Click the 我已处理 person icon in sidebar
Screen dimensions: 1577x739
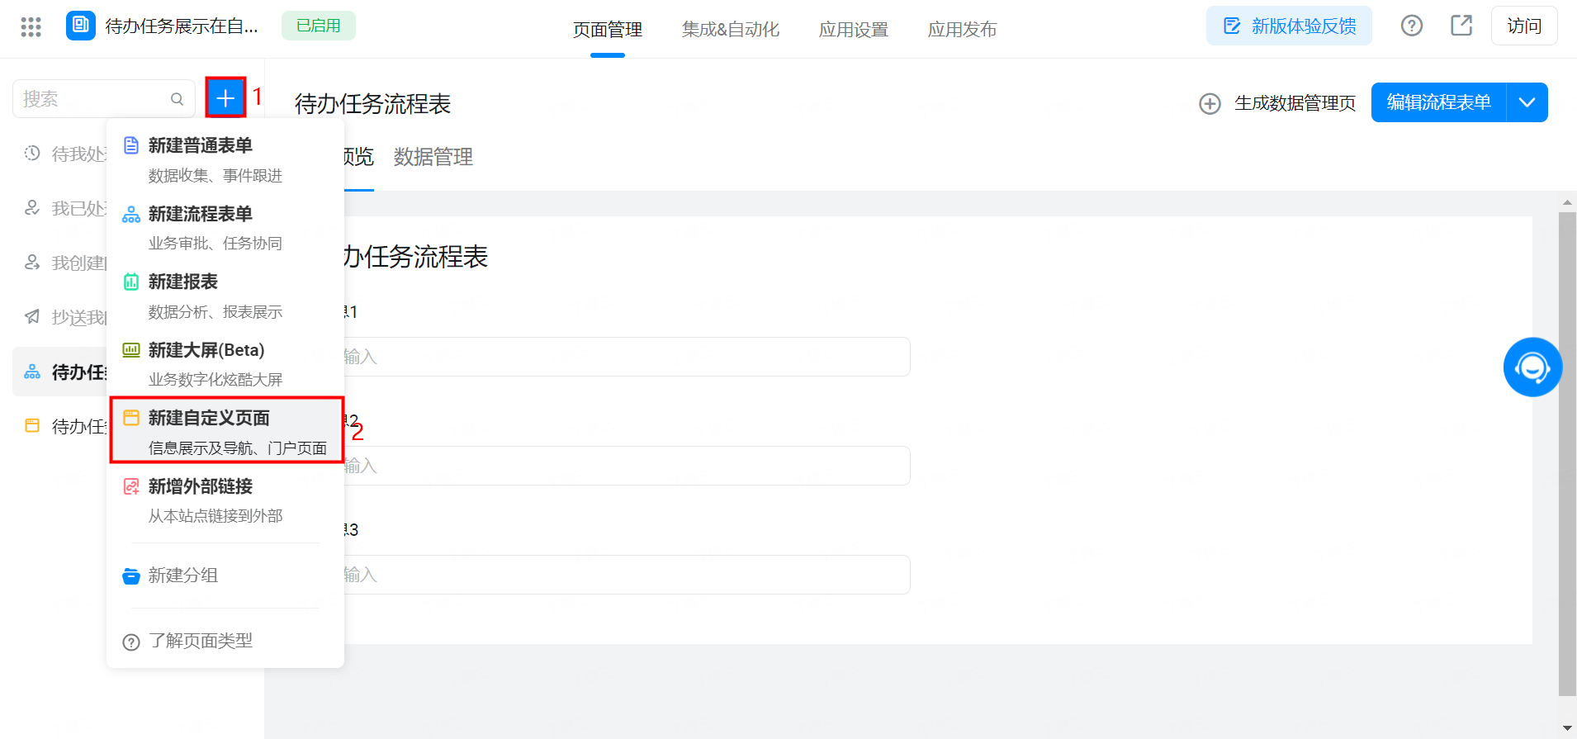pos(32,207)
